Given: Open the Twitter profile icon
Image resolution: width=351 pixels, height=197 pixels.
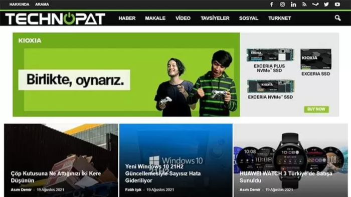Looking at the screenshot, I should 326,4.
